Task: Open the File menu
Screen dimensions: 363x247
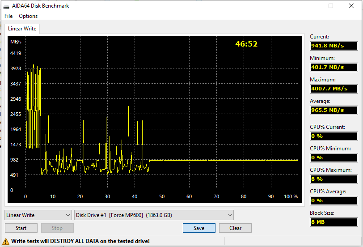Action: (x=8, y=16)
